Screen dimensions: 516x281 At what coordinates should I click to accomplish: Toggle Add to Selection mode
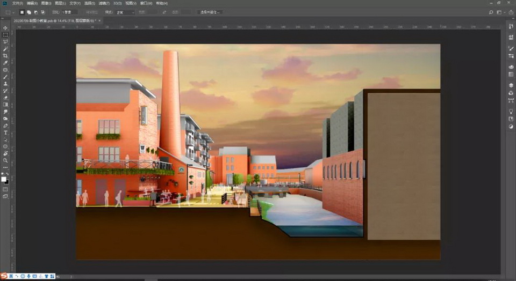click(x=29, y=11)
